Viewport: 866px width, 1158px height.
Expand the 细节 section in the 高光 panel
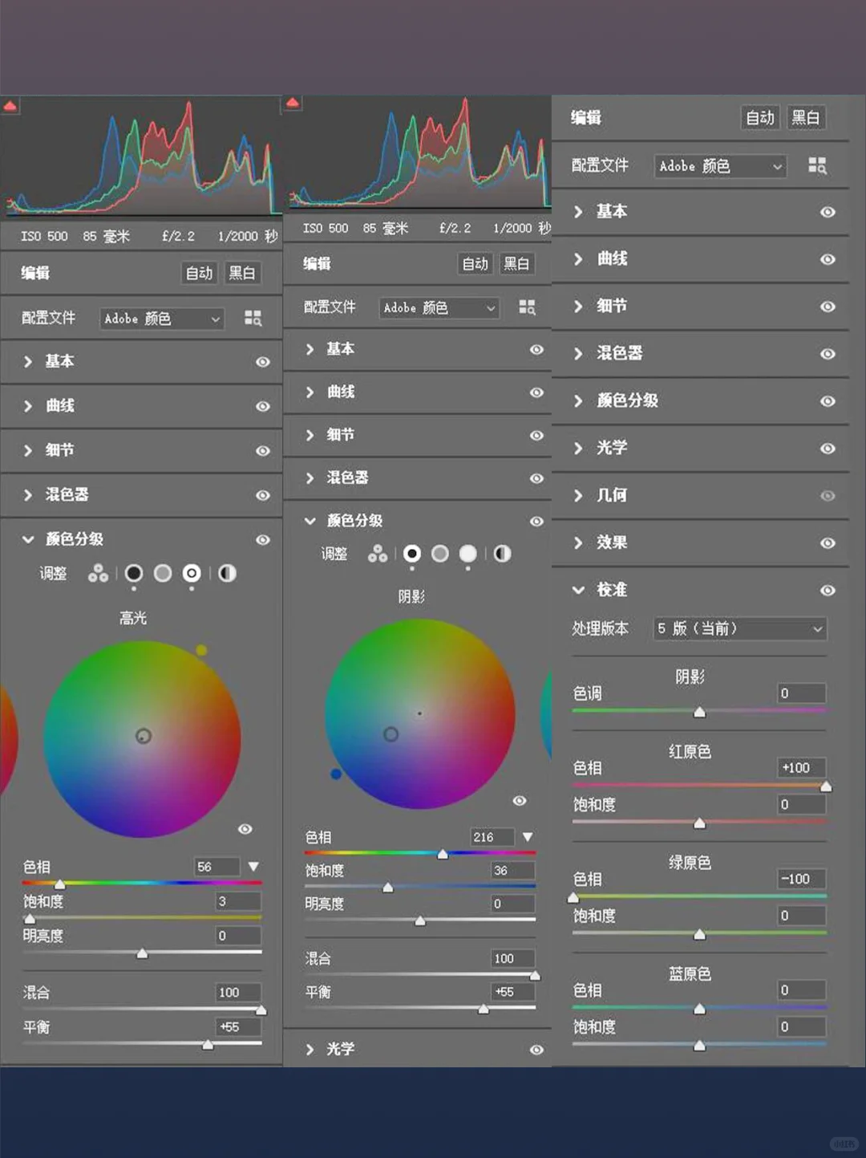[x=28, y=450]
